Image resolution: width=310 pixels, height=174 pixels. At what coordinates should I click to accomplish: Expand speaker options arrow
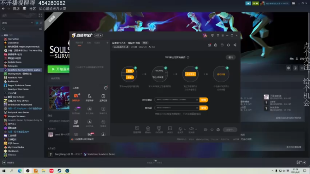[x=196, y=129]
